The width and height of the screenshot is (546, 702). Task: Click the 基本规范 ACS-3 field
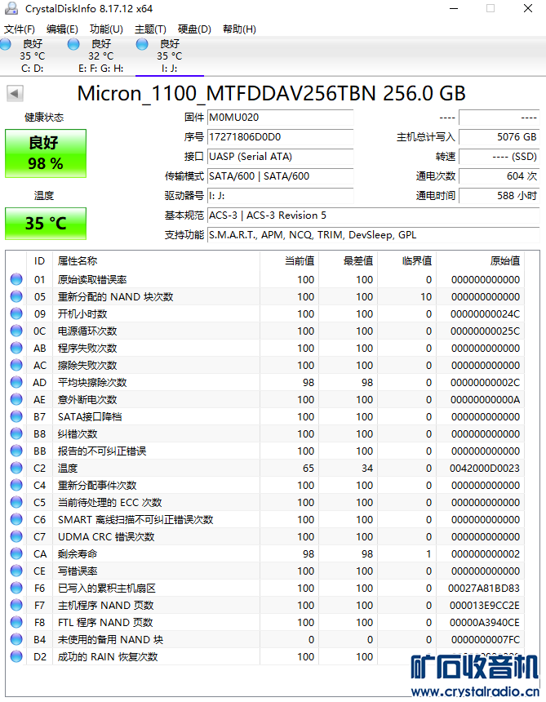(x=373, y=215)
